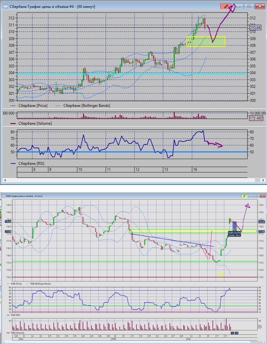Click the +2 badge under RGBI volume
Screen dimensions: 267x344
tap(232, 333)
